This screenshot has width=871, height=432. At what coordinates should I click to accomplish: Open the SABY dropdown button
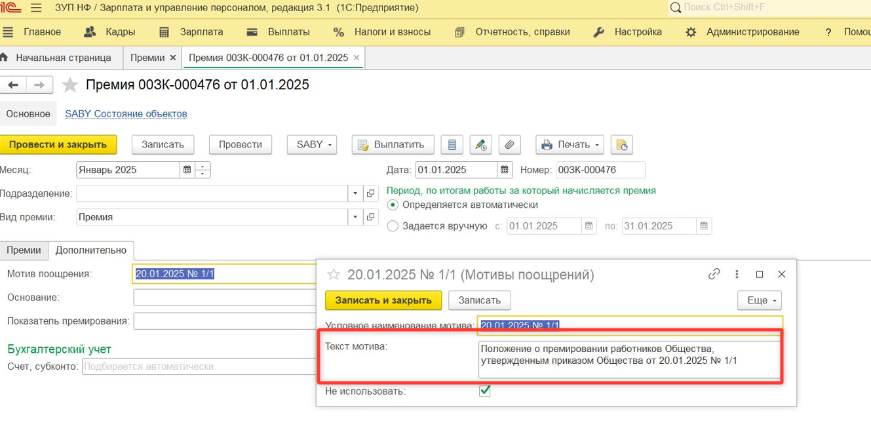tap(312, 145)
